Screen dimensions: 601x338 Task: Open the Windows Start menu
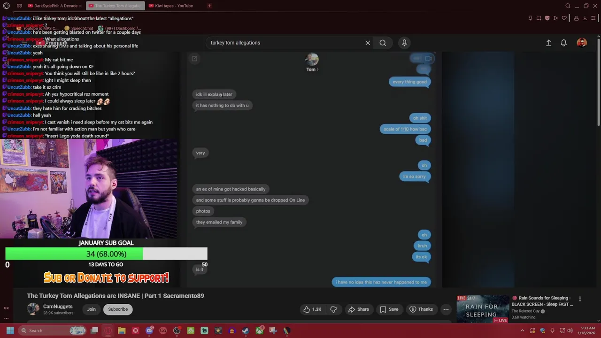10,330
